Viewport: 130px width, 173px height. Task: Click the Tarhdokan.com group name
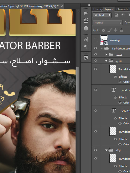click(121, 49)
